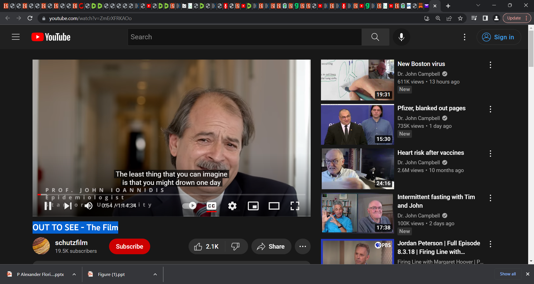Open schutzfilm channel avatar
Image resolution: width=534 pixels, height=284 pixels.
click(x=41, y=246)
